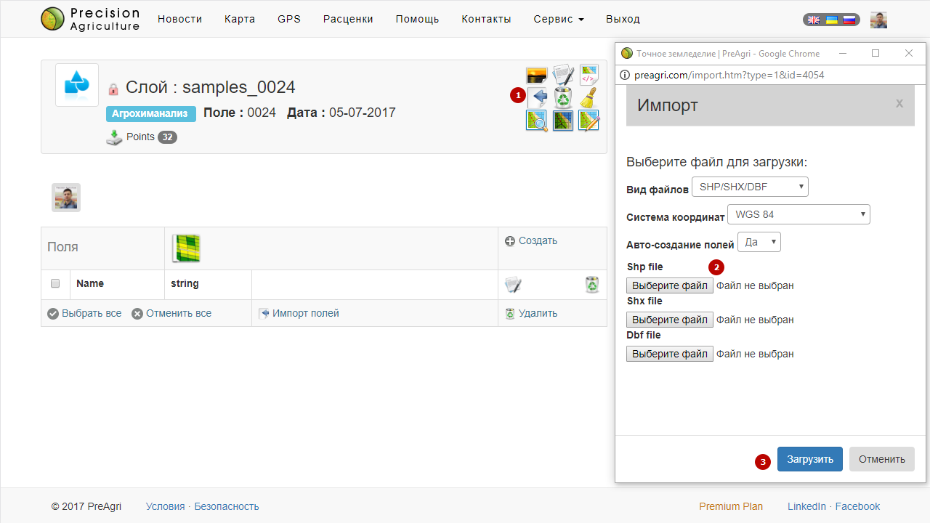Open the 'Авто-создание полей' dropdown

click(x=759, y=242)
